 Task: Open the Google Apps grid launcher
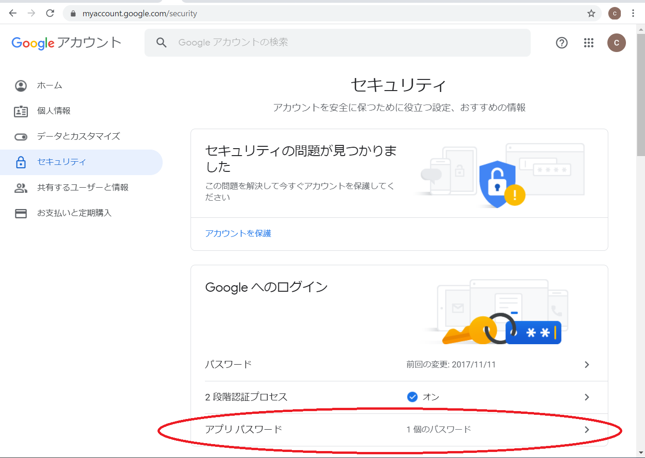[x=588, y=43]
